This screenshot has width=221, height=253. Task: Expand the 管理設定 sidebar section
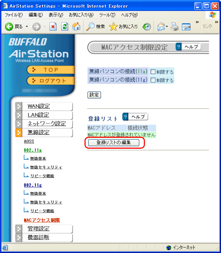pyautogui.click(x=39, y=229)
